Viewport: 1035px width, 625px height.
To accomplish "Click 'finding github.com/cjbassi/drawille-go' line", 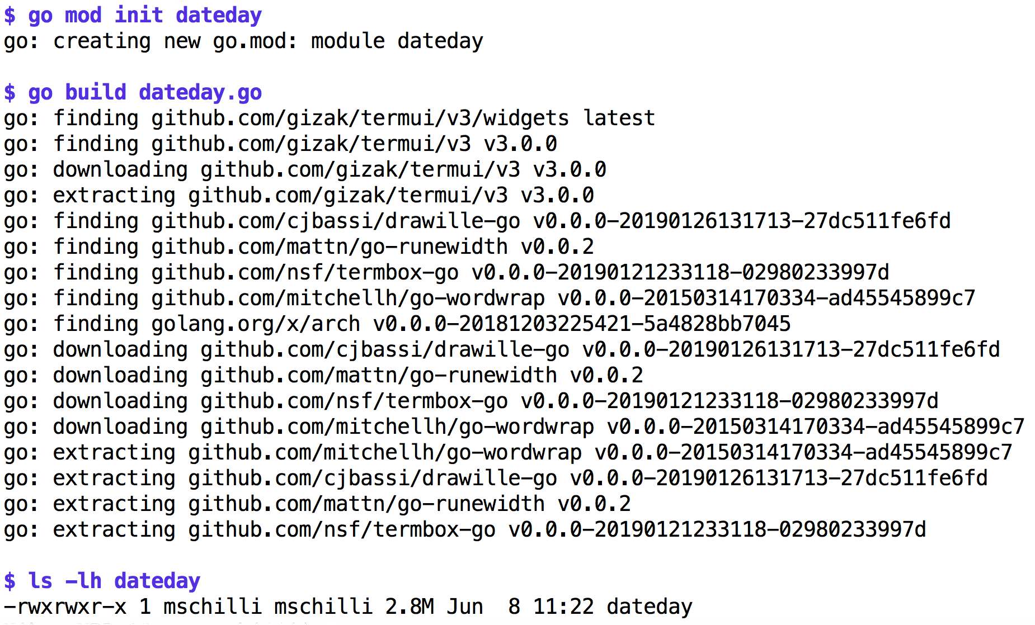I will click(x=477, y=221).
